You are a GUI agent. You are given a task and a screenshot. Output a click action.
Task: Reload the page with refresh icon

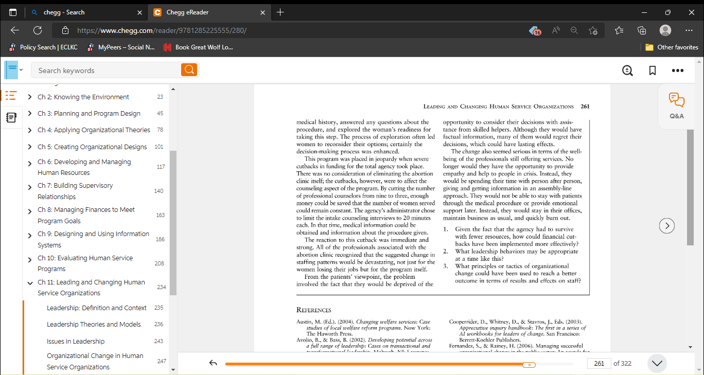pyautogui.click(x=38, y=30)
